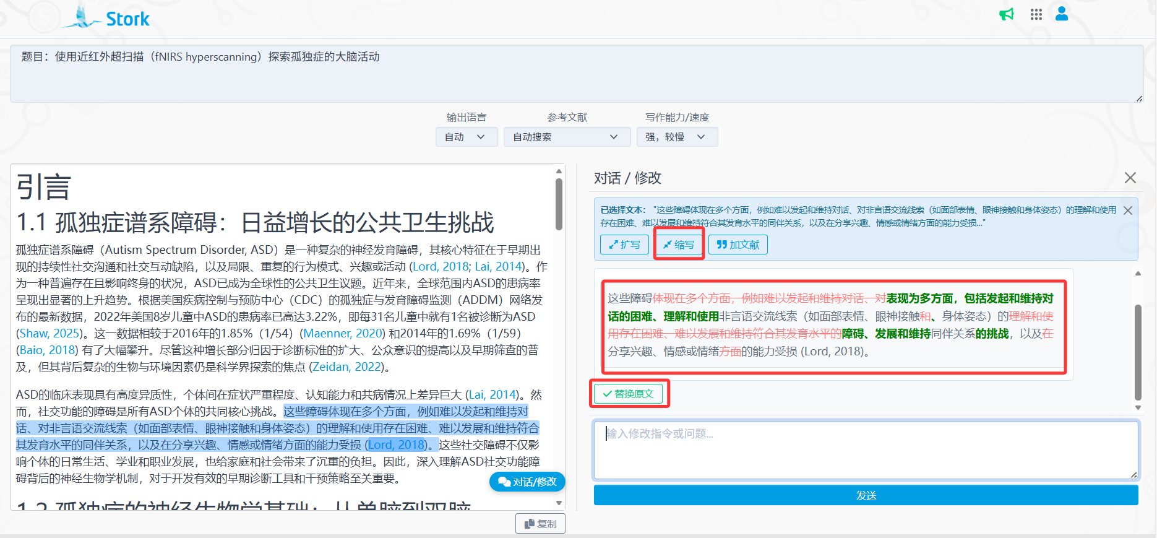1157x538 pixels.
Task: Open the Maenner, 2020 citation link
Action: [343, 333]
